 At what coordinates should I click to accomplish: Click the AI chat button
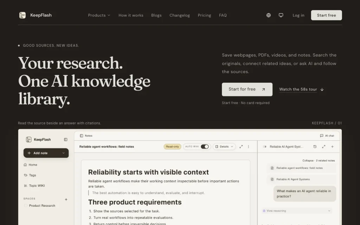(x=327, y=136)
